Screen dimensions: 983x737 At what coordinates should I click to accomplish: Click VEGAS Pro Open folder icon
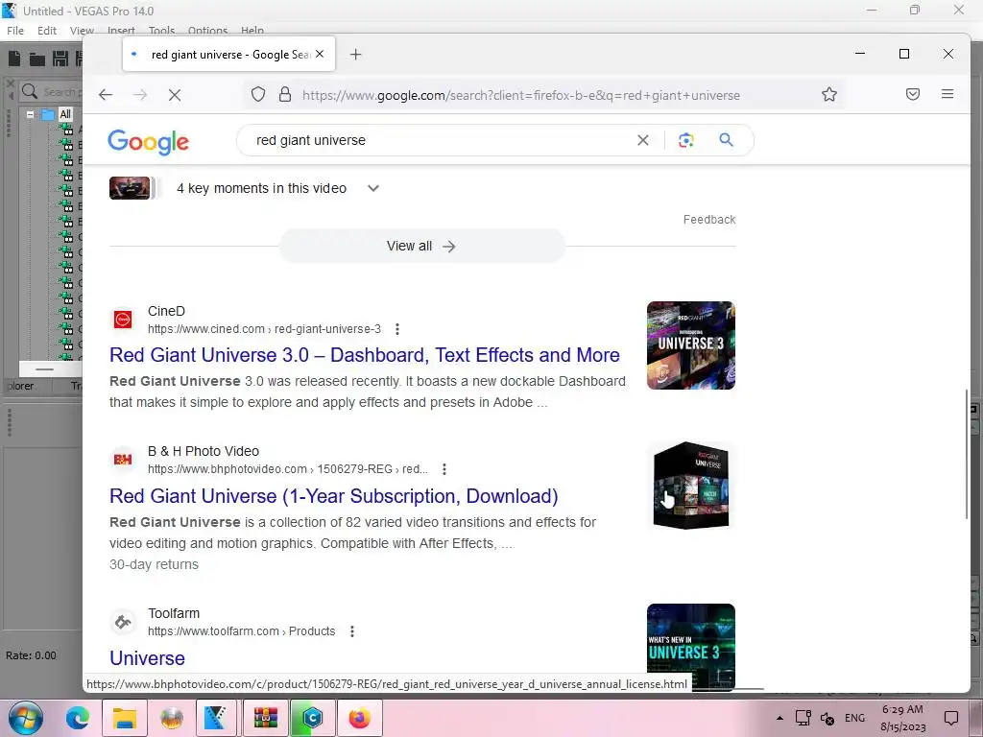37,59
